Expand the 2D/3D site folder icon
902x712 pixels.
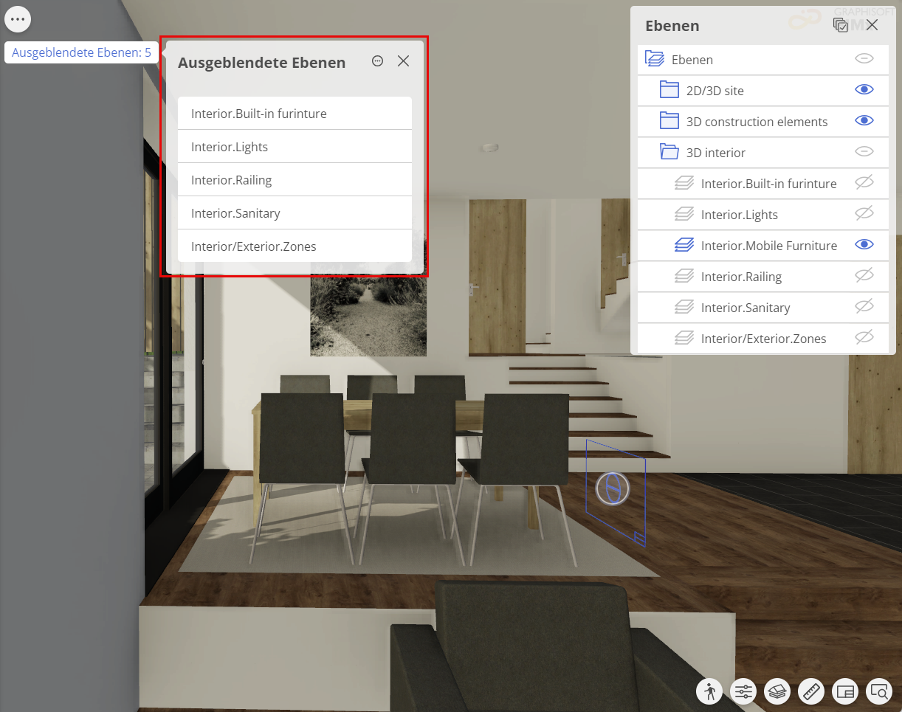pos(669,90)
